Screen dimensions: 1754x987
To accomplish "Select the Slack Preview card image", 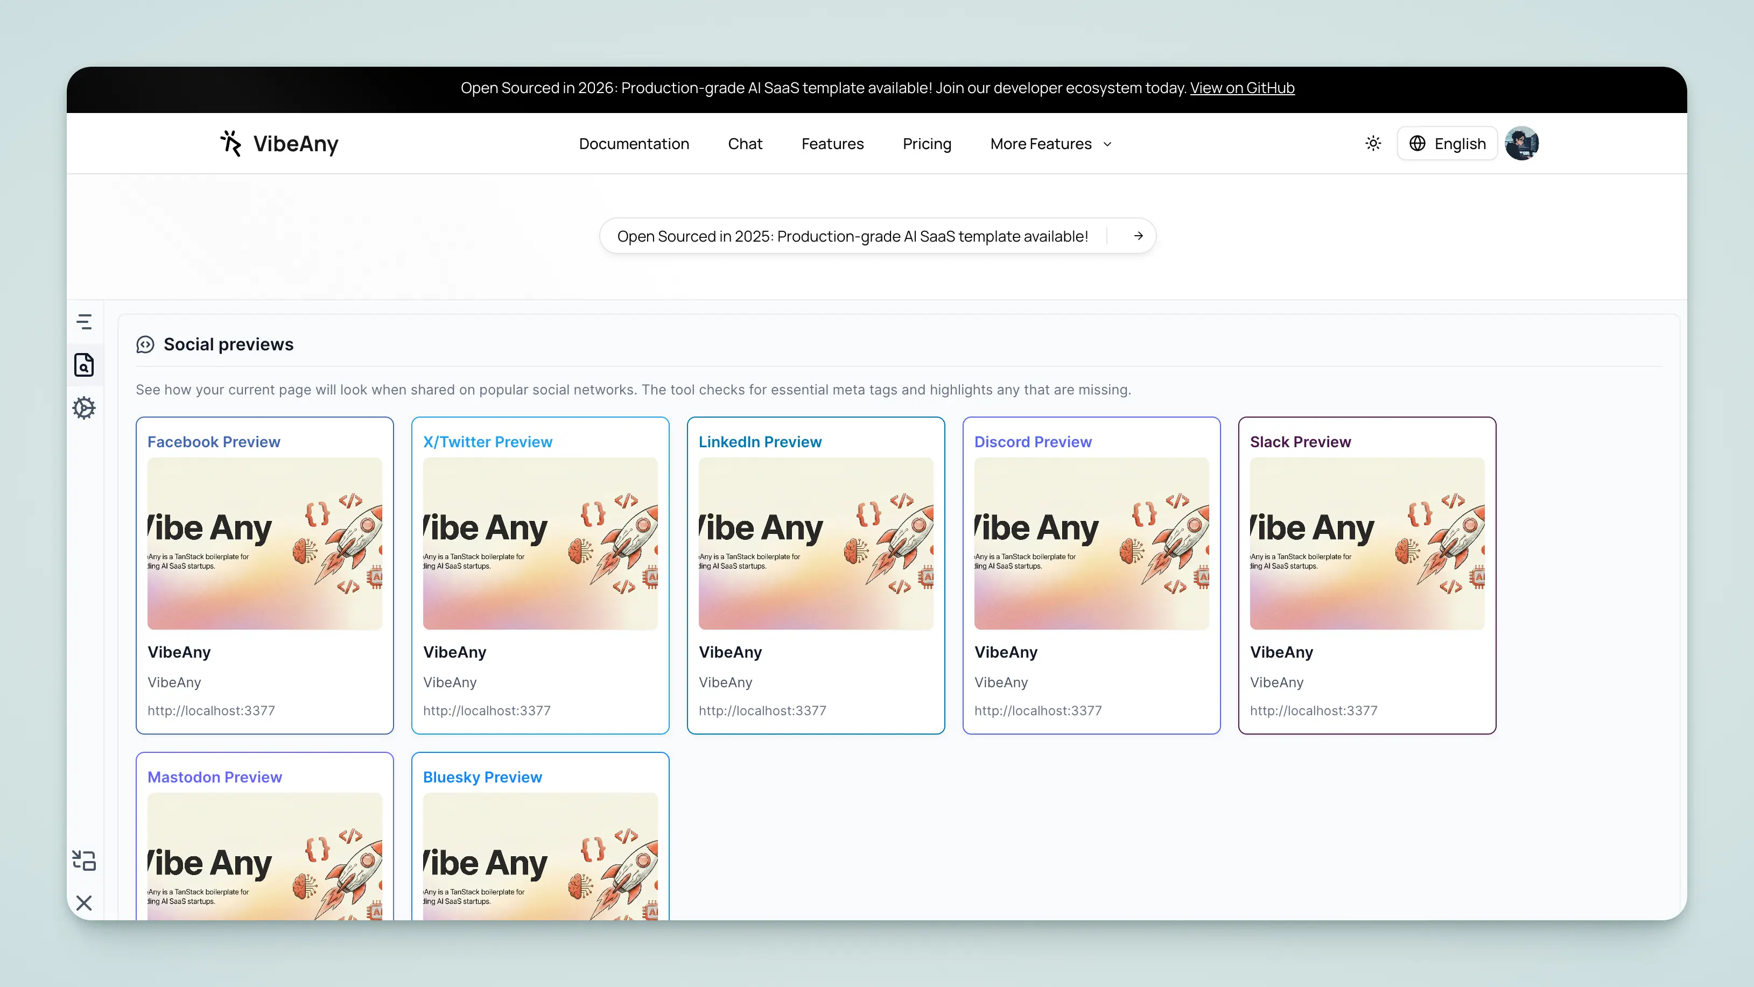I will click(1366, 543).
